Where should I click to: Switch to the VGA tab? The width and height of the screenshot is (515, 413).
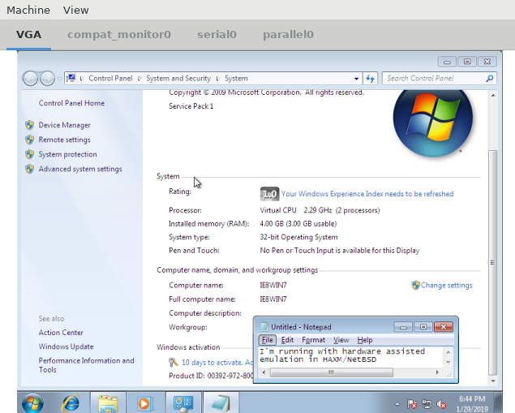click(x=28, y=35)
